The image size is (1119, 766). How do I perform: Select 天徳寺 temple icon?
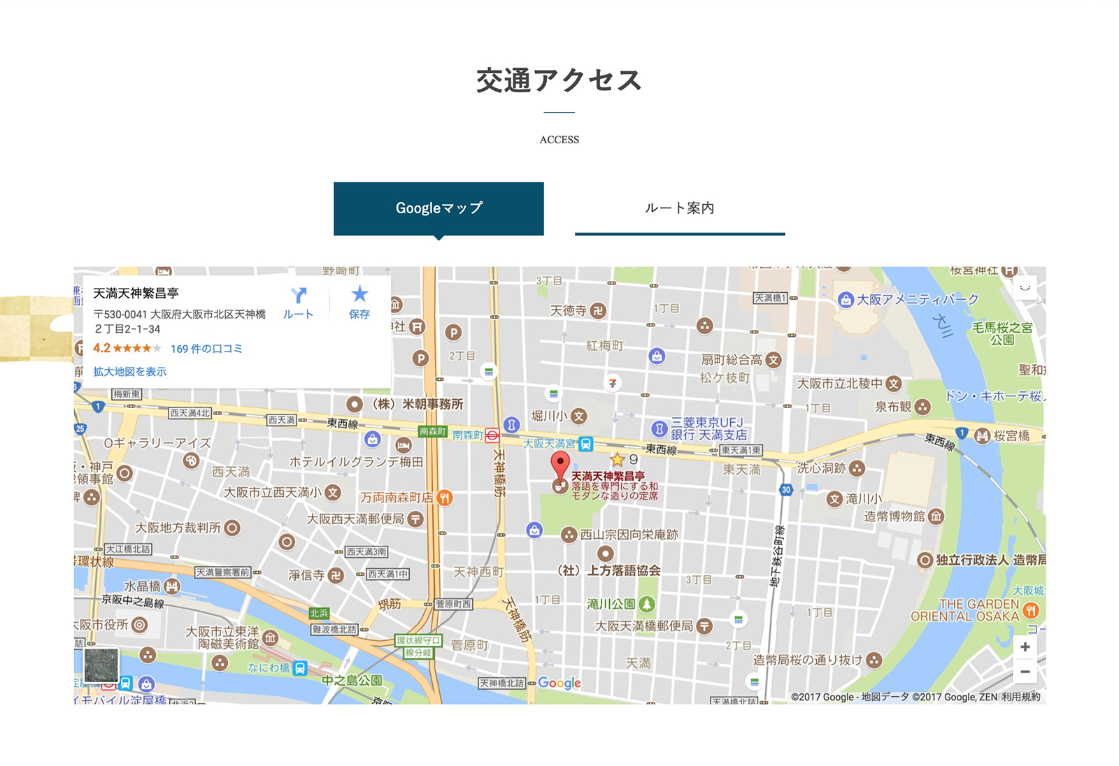click(x=598, y=311)
